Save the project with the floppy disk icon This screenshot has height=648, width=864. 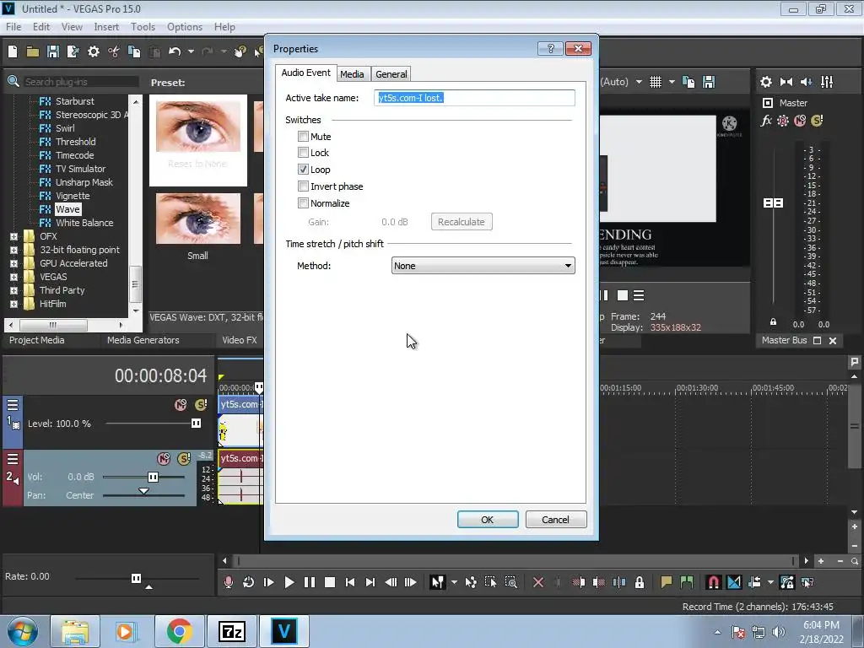click(x=53, y=51)
